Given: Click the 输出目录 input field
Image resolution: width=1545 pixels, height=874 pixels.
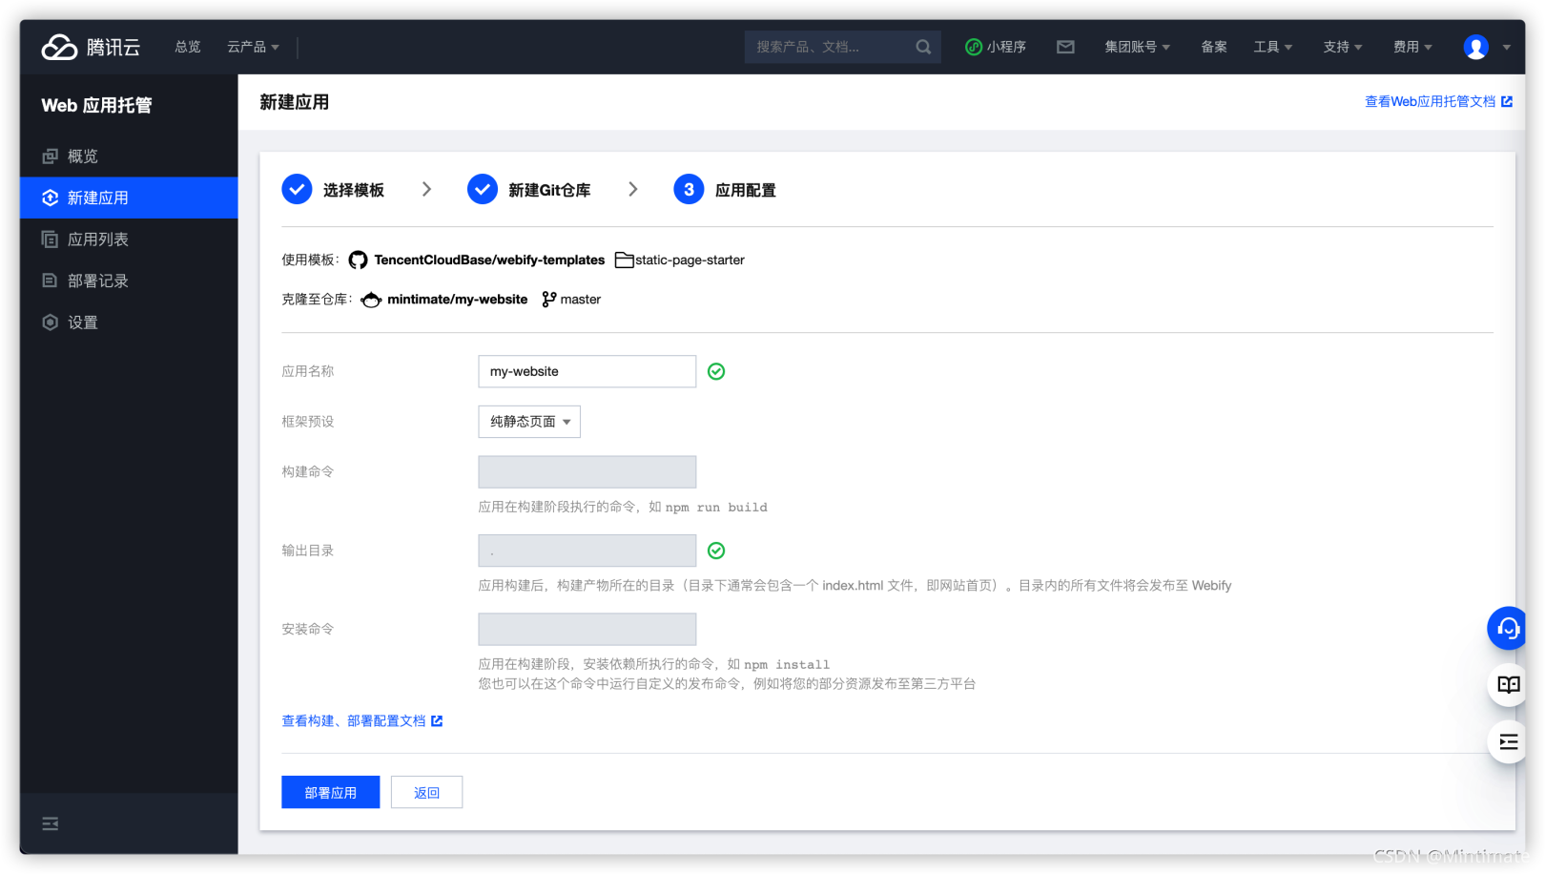Looking at the screenshot, I should (x=587, y=551).
